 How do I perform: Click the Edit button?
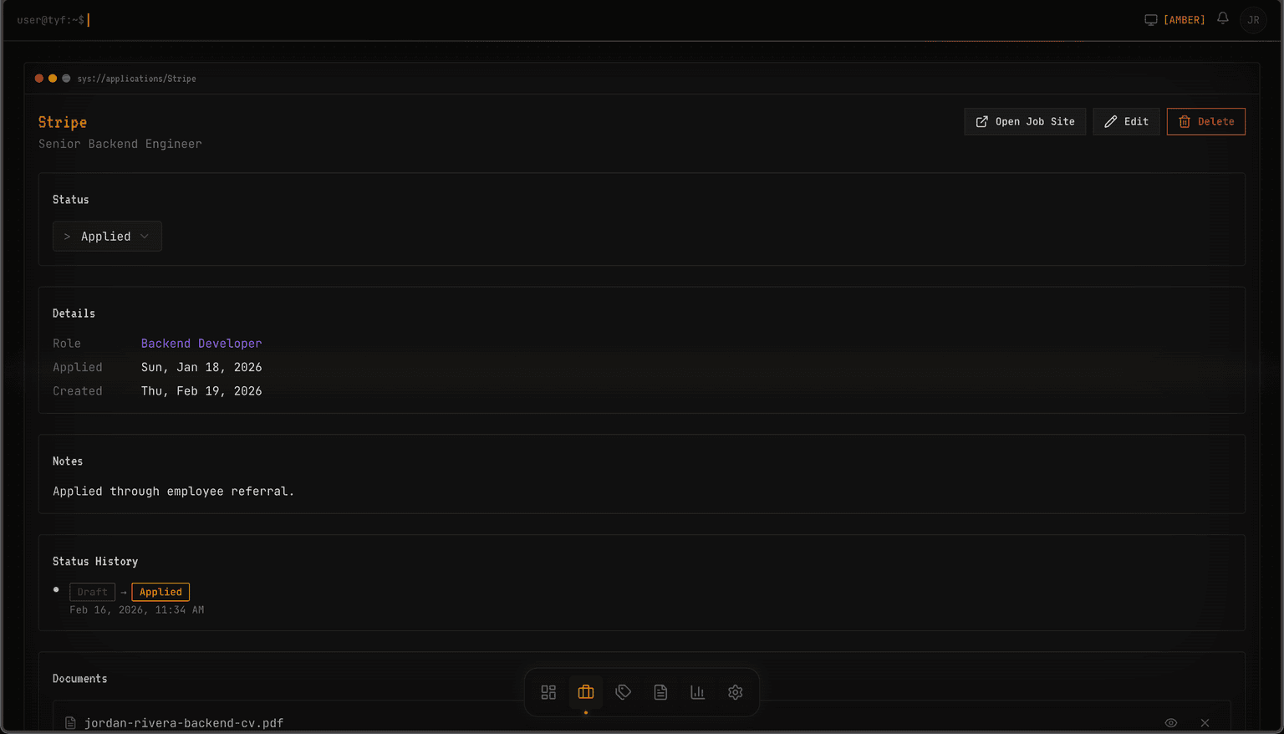(1126, 121)
